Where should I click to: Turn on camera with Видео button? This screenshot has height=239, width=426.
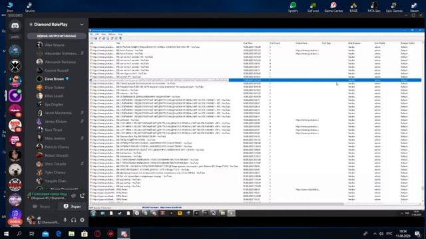pyautogui.click(x=41, y=206)
